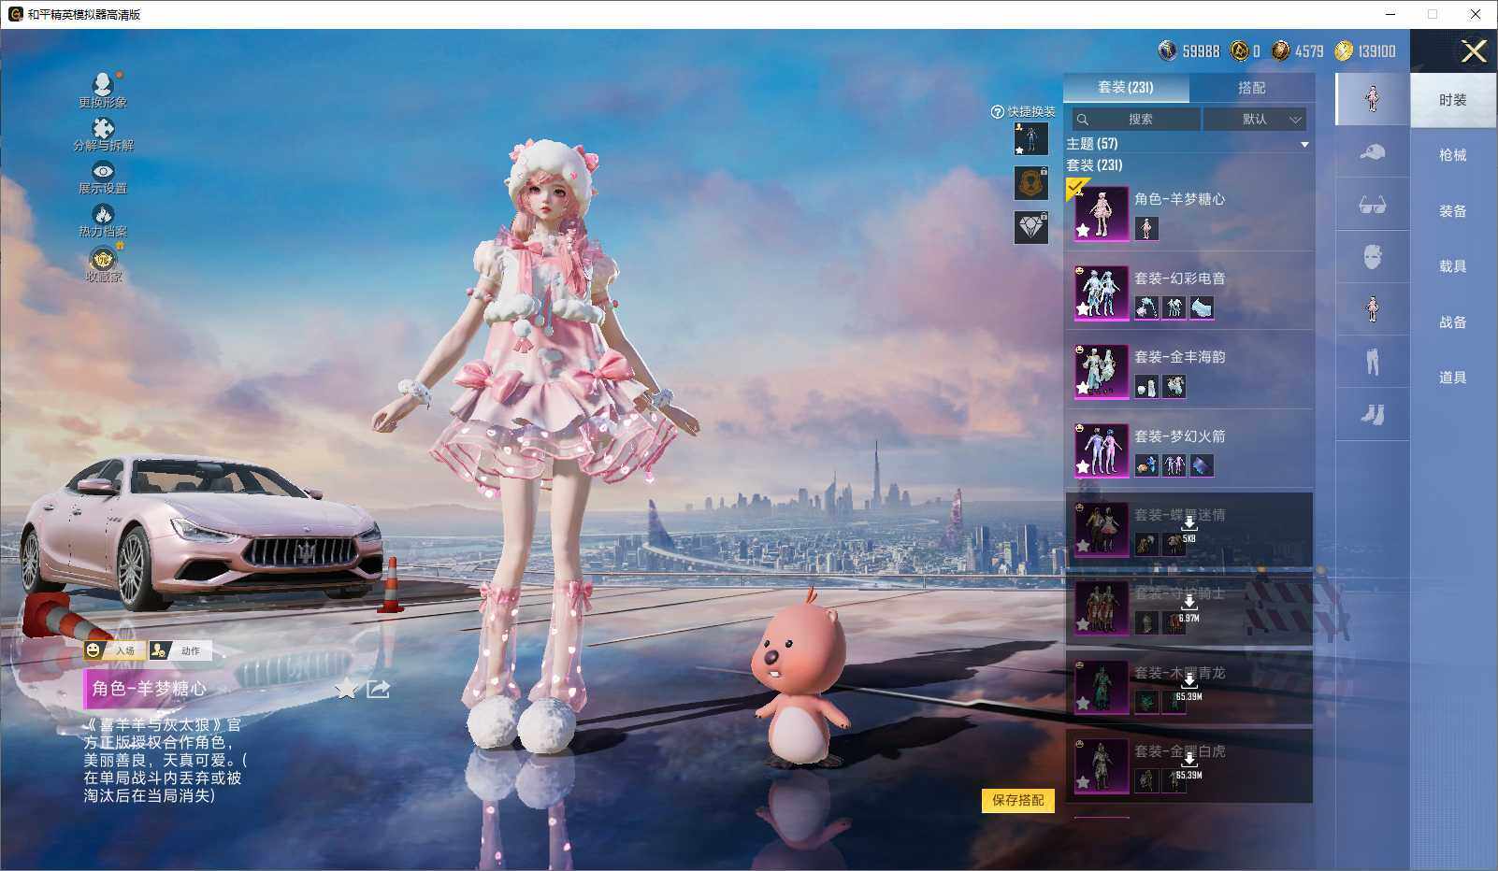
Task: Download the 套装-蝶舞迷情 outfit (5KB)
Action: pos(1188,523)
